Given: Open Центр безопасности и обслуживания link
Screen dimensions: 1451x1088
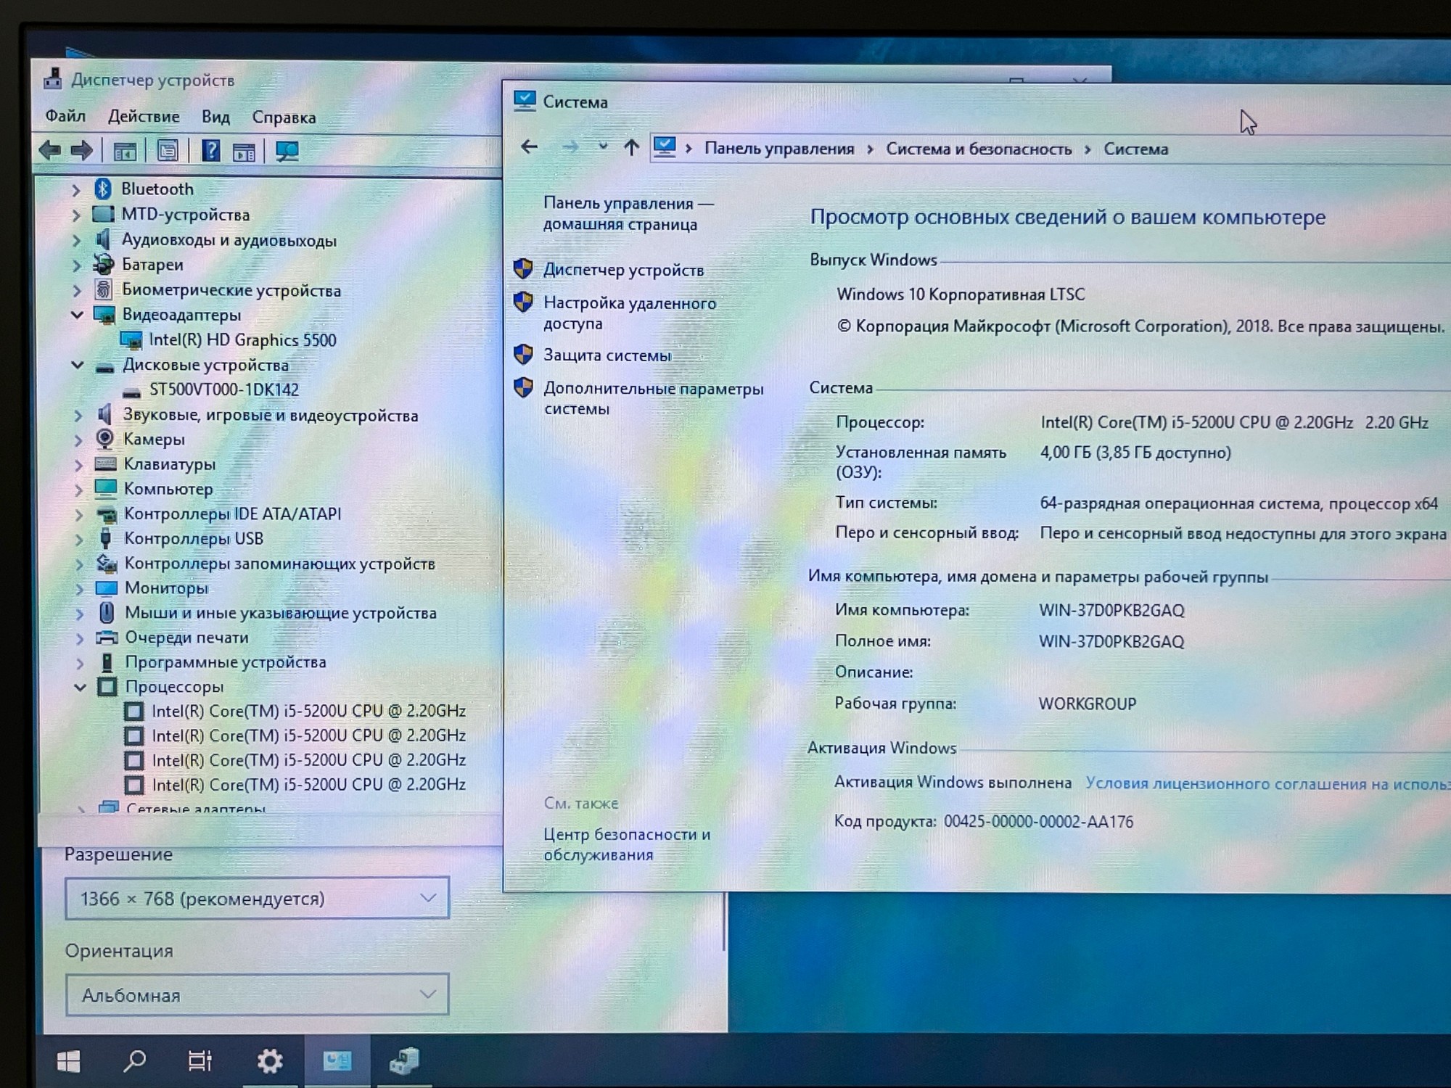Looking at the screenshot, I should (x=627, y=844).
